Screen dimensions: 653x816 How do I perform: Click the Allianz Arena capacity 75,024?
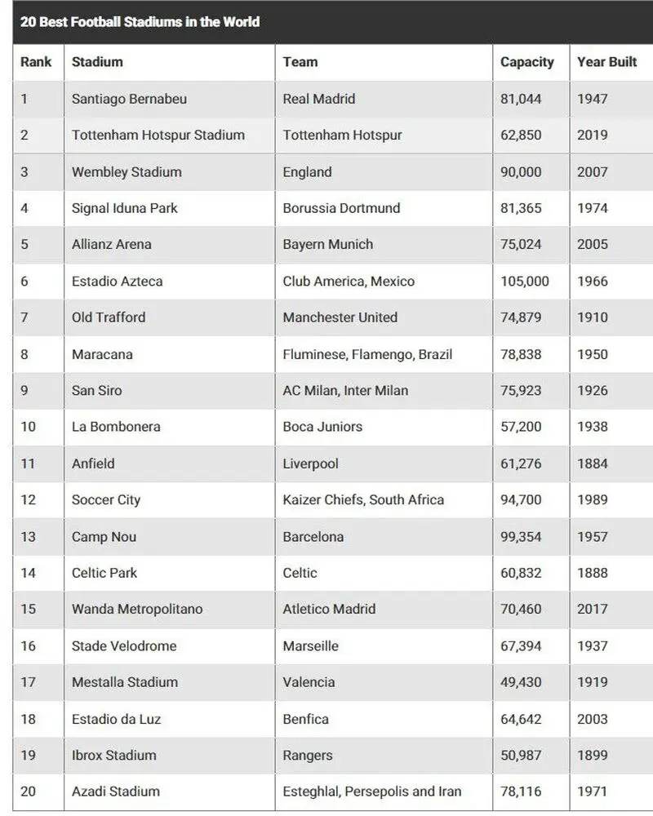(x=521, y=245)
